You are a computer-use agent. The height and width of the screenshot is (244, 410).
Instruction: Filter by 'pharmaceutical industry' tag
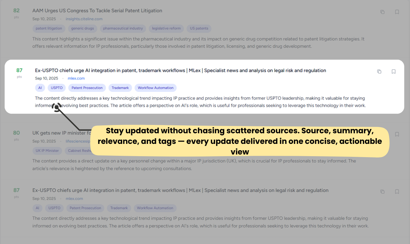click(x=123, y=29)
